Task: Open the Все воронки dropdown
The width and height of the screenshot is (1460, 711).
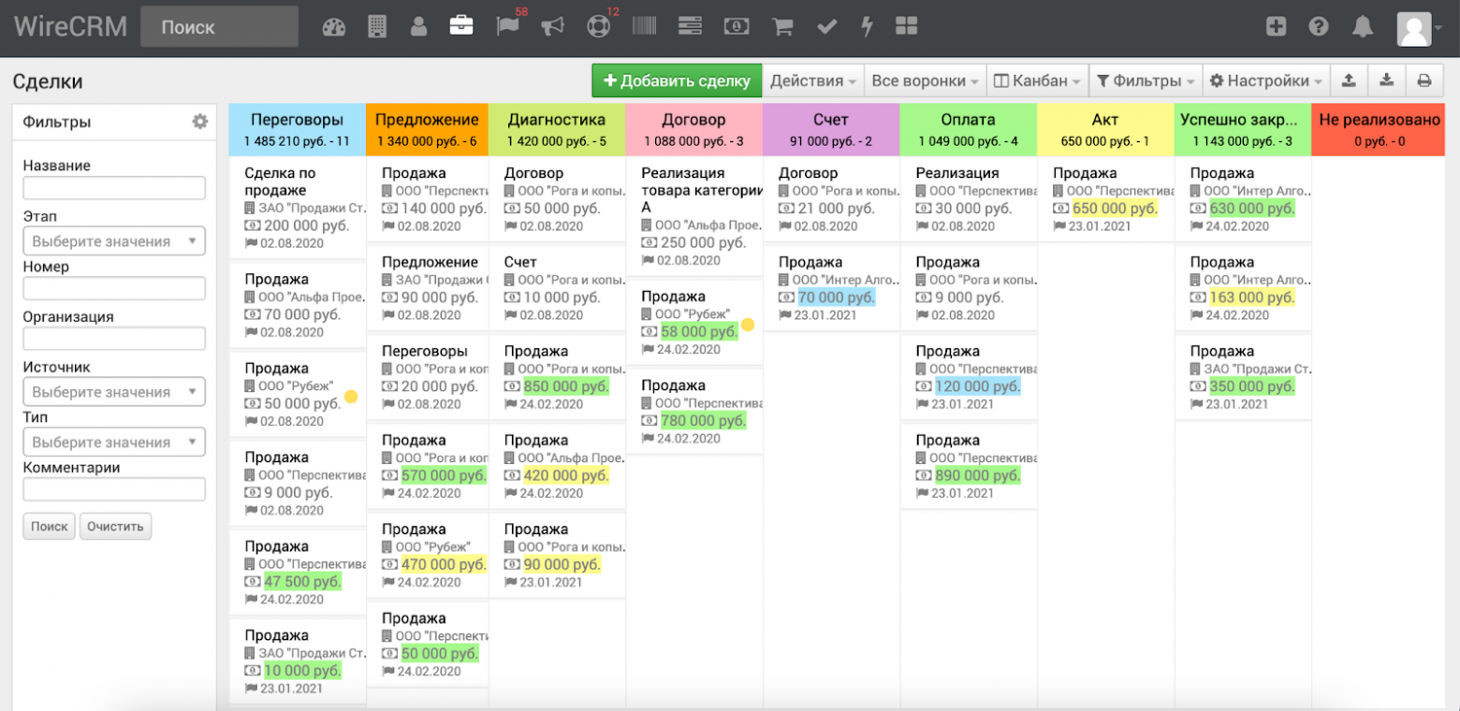Action: pos(925,81)
